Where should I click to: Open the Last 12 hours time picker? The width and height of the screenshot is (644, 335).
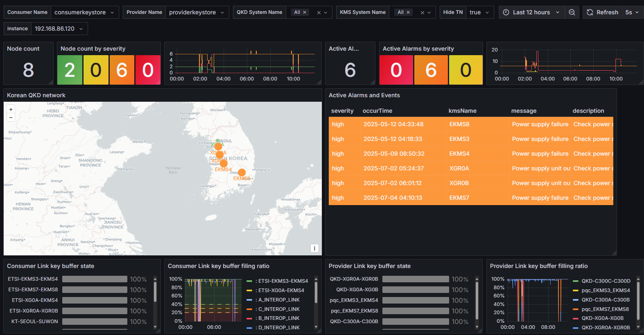pyautogui.click(x=531, y=12)
